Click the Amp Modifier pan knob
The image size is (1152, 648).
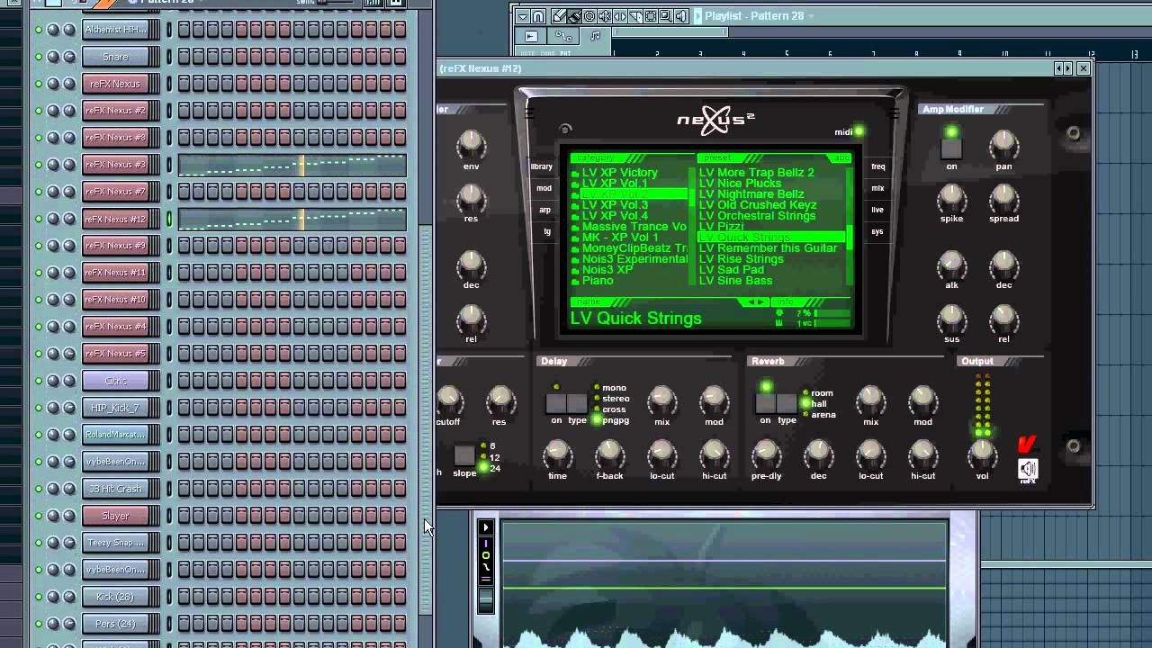[x=1003, y=144]
